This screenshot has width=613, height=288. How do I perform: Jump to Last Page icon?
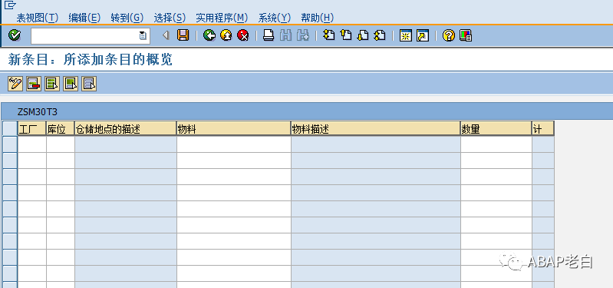380,35
